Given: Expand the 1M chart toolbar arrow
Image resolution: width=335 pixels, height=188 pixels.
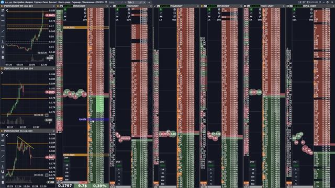Looking at the screenshot, I should pos(2,73).
